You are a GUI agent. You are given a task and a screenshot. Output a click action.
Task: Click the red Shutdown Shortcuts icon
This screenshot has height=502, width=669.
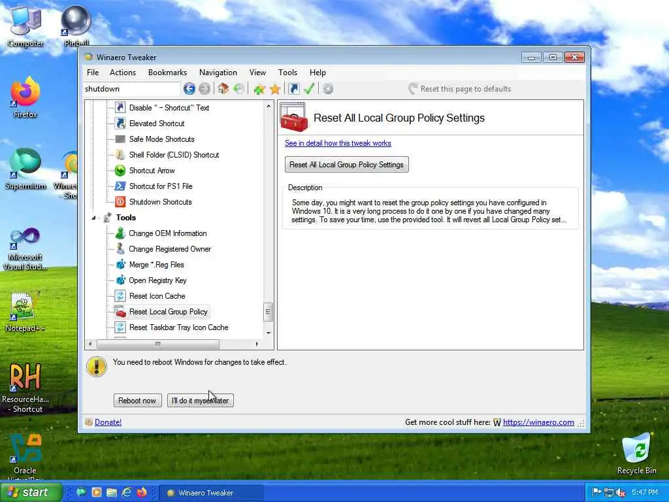point(120,202)
